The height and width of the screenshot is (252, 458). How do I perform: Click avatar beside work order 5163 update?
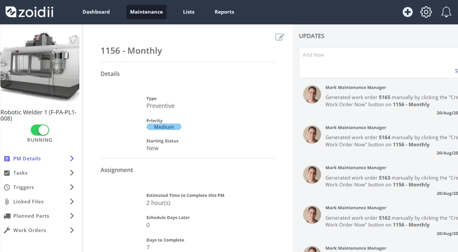[312, 175]
